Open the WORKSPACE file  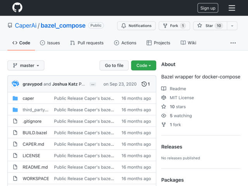click(x=36, y=179)
